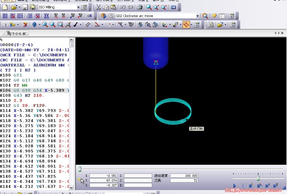Switch to the previous tab with the left arrow

275,33
